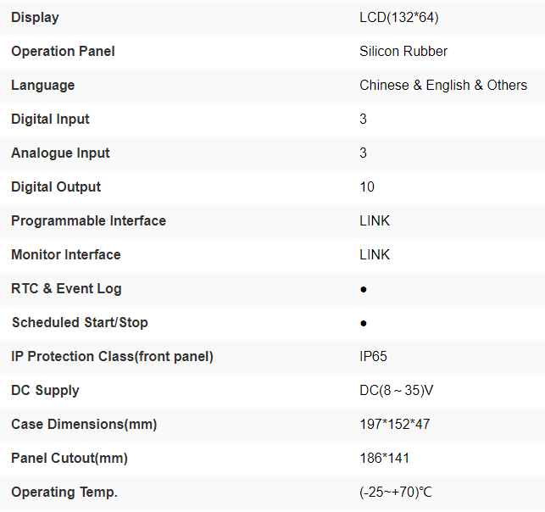Select the LCD(132*64) value

pos(398,17)
